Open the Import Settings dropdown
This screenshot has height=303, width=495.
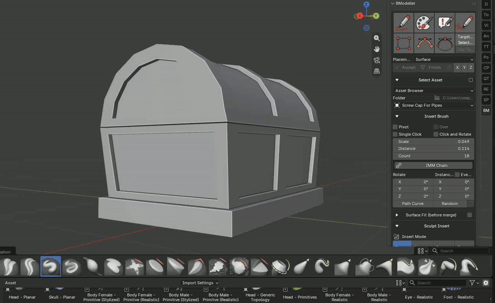point(200,283)
